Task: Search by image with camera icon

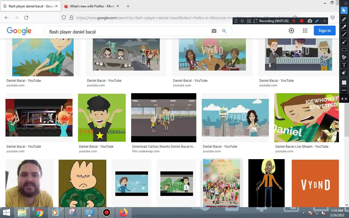Action: click(x=214, y=31)
